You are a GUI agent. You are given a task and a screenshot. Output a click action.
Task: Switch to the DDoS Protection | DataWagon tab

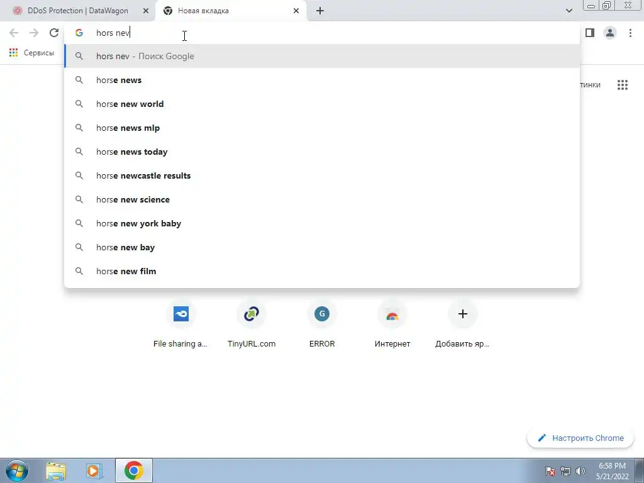[x=78, y=11]
